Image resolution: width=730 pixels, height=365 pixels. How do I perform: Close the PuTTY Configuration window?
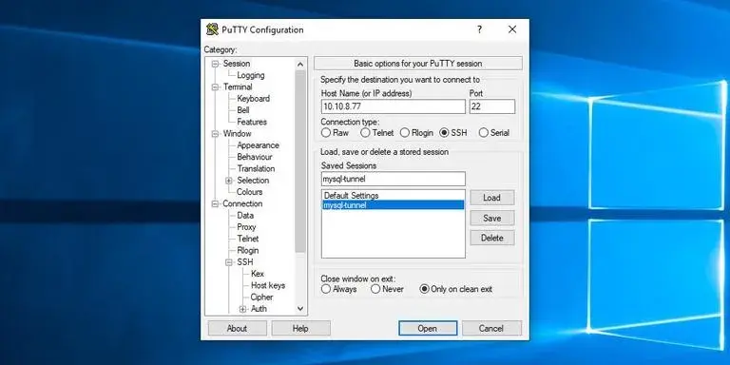[512, 29]
